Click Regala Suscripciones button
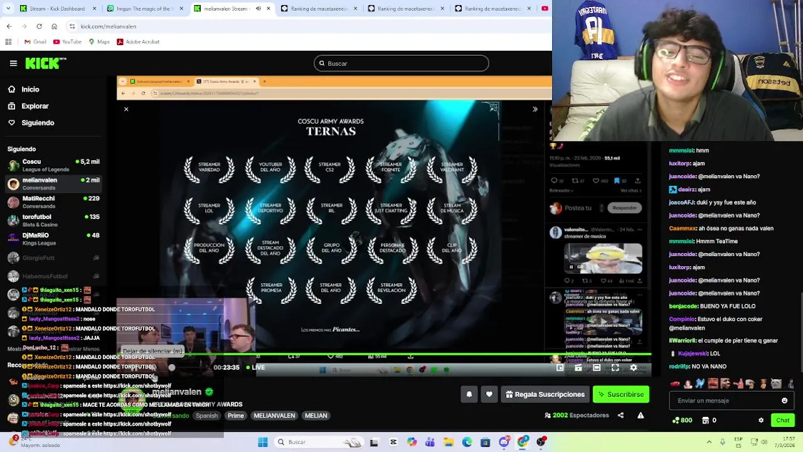803x452 pixels. coord(545,394)
